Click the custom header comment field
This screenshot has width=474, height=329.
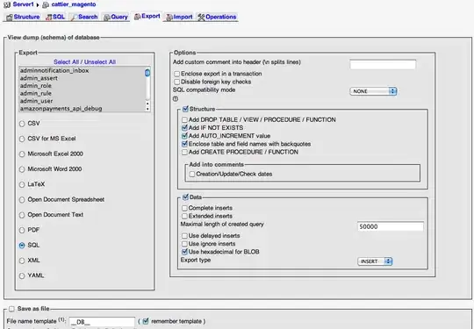[383, 64]
